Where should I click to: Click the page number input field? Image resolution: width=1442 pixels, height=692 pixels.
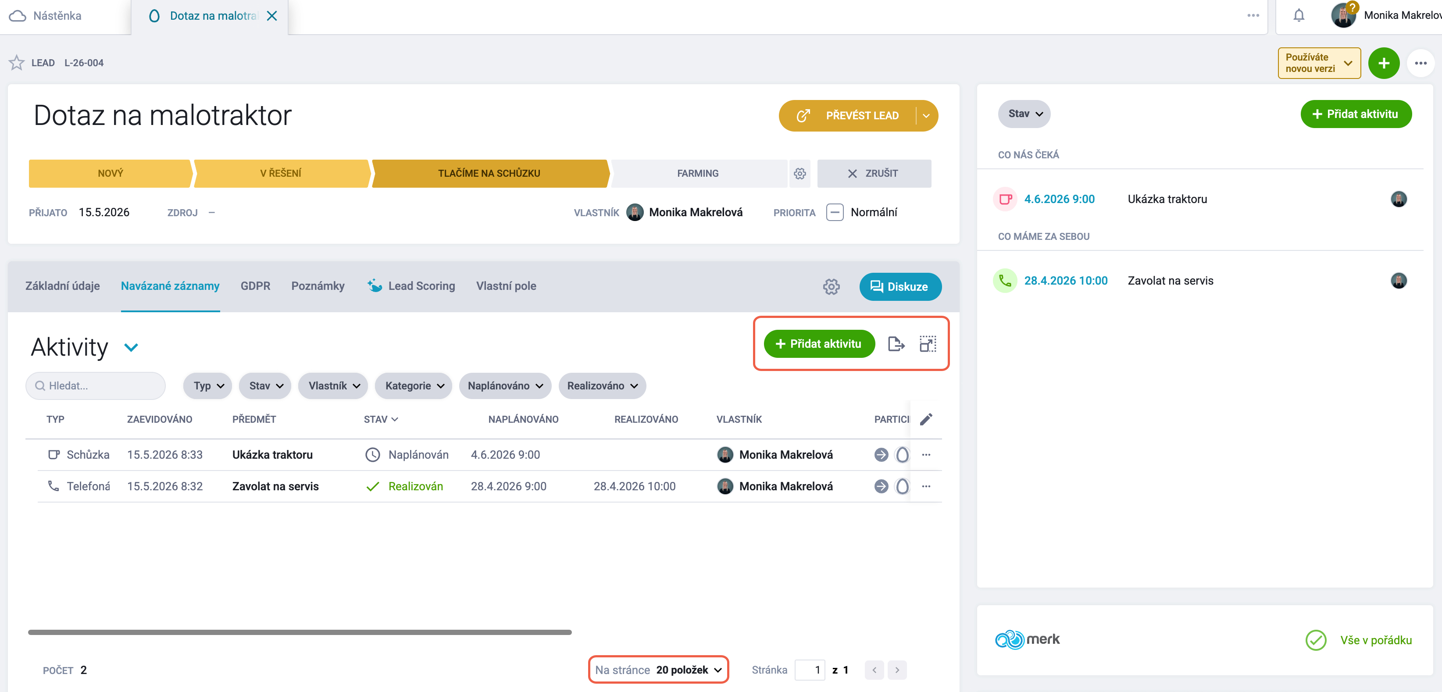[810, 670]
